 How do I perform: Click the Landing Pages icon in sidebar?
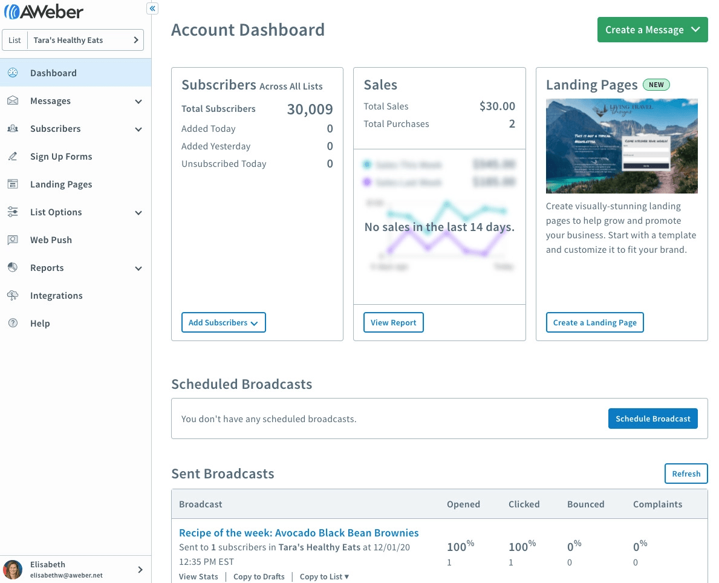click(13, 184)
